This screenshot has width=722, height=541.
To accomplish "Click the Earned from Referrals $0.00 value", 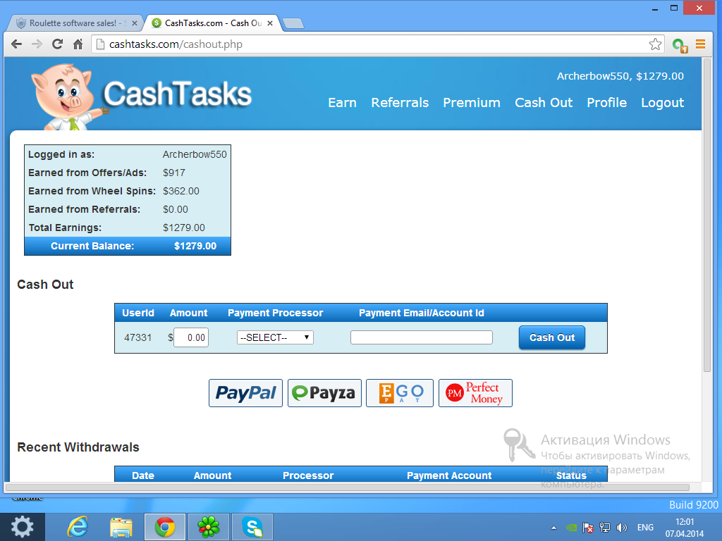I will 176,209.
